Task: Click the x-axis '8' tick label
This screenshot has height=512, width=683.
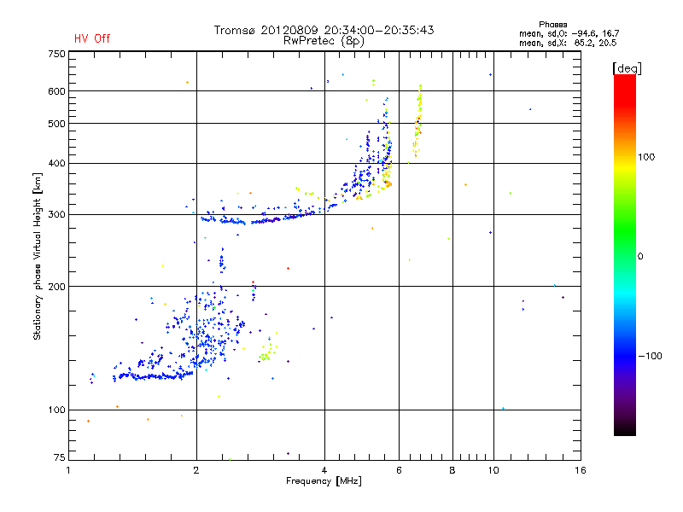Action: click(452, 470)
